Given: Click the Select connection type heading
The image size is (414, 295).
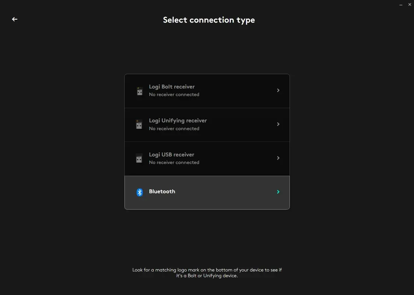Looking at the screenshot, I should click(x=209, y=20).
